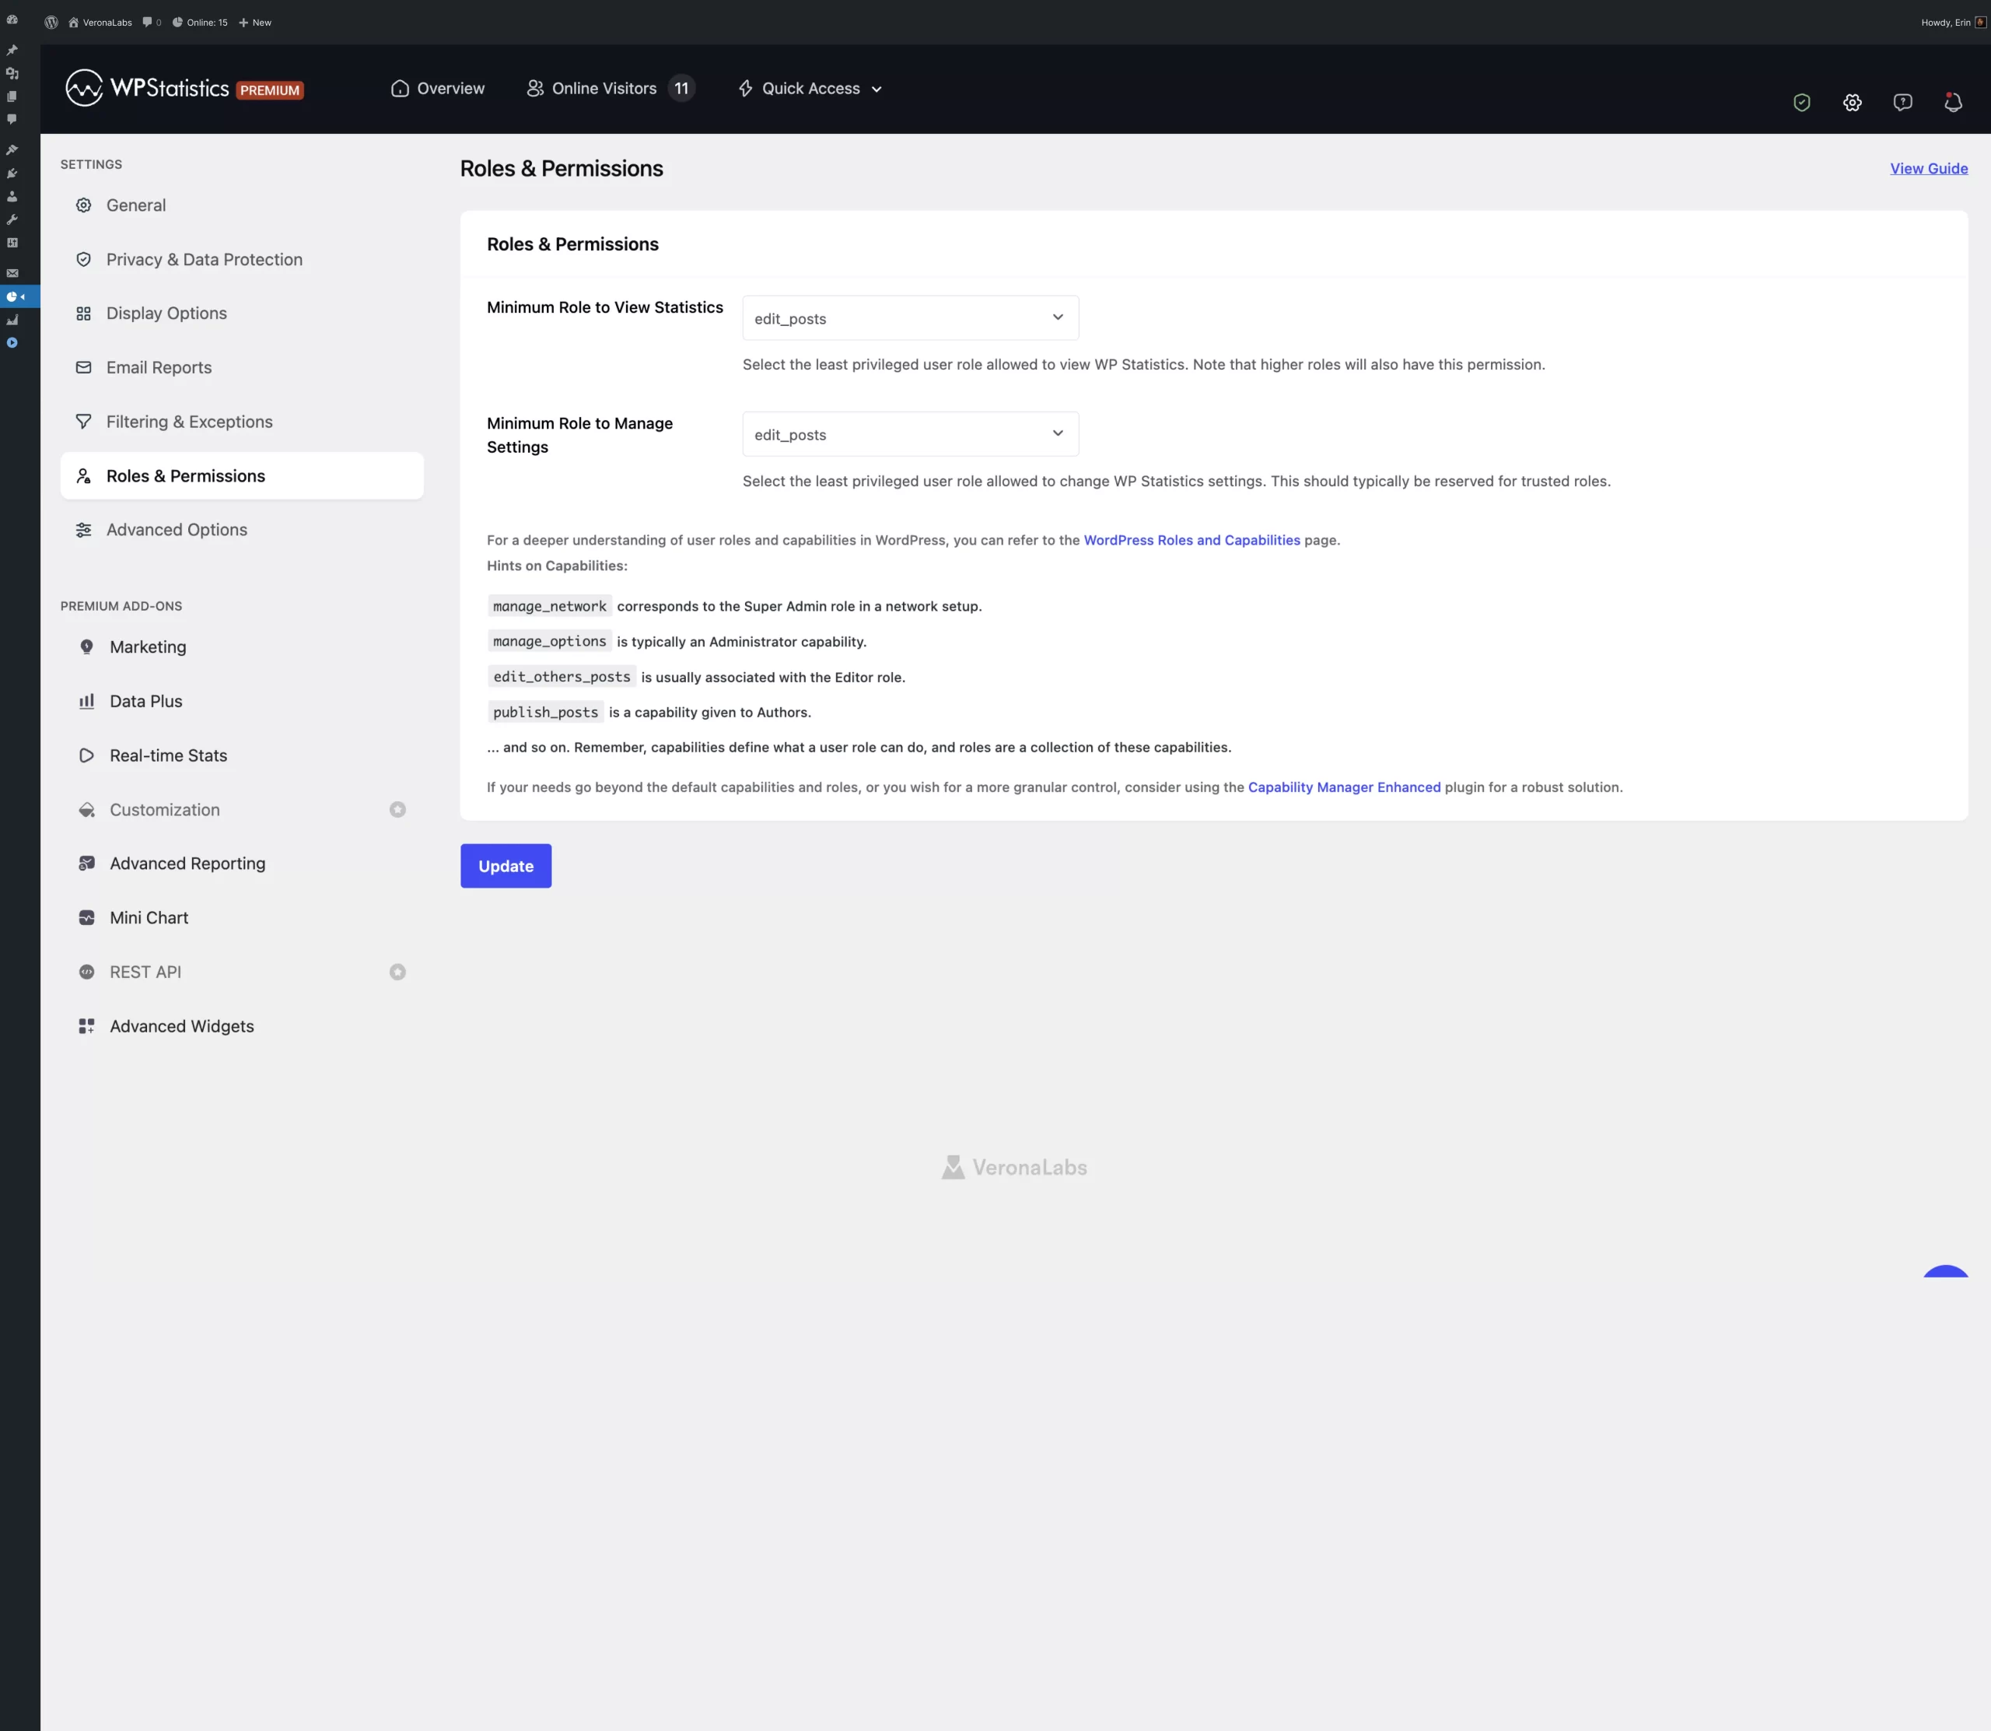Open Minimum Role to View Statistics dropdown
Viewport: 1991px width, 1731px height.
[x=910, y=317]
